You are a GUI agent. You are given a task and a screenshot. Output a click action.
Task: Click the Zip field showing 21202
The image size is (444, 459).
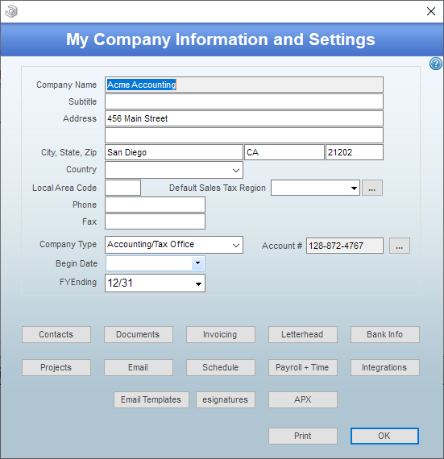coord(354,152)
